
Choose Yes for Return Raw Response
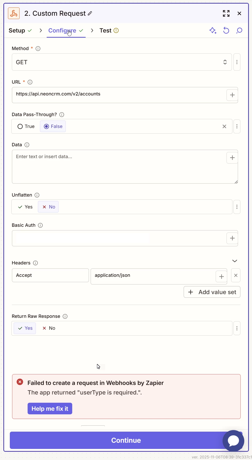25,328
